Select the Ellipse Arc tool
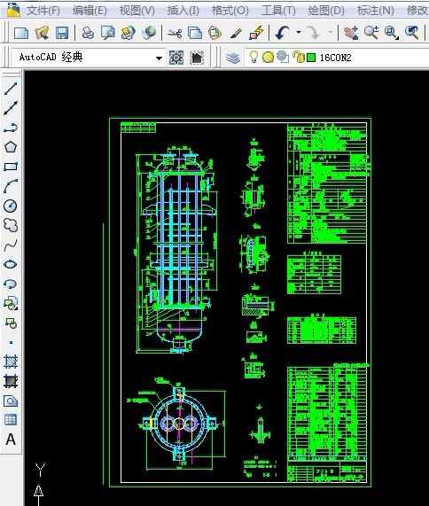 [x=11, y=284]
